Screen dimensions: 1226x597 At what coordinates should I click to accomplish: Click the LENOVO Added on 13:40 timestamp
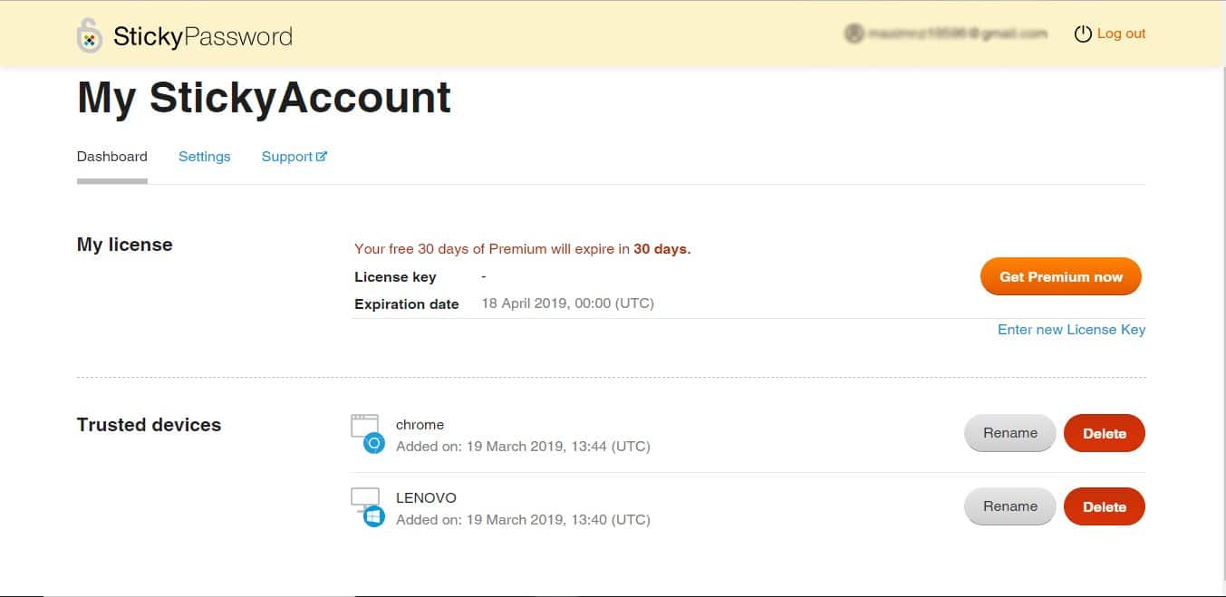point(523,520)
